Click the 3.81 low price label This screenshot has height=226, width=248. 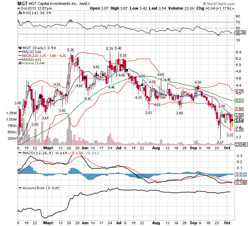click(x=148, y=112)
